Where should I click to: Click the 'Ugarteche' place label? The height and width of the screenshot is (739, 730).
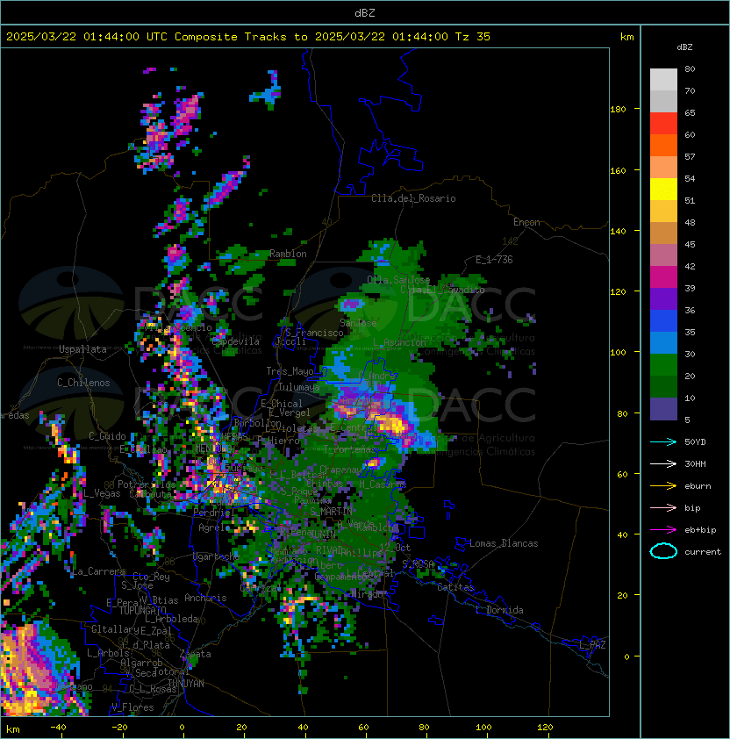point(217,556)
